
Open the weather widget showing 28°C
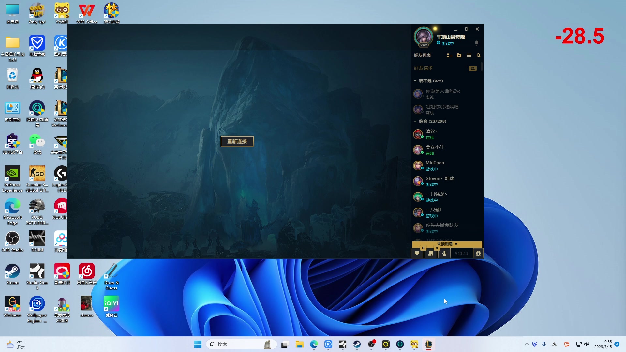[x=16, y=344]
